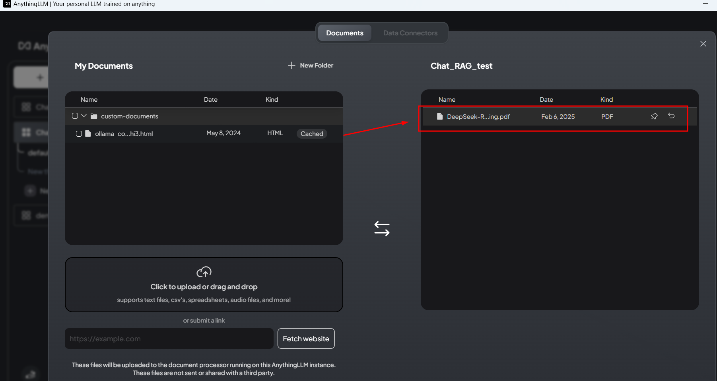Click the PDF kind cell

point(607,116)
